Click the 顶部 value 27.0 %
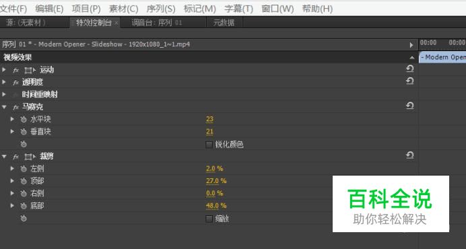This screenshot has width=466, height=249. 216,180
